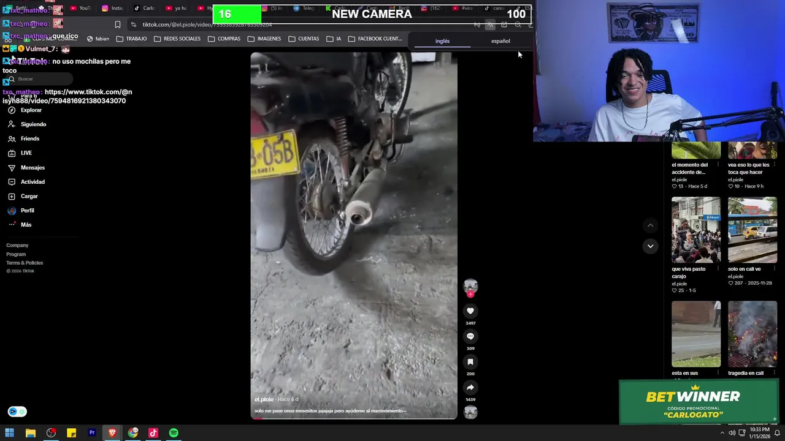
Task: Go to next video with down chevron
Action: click(x=651, y=246)
